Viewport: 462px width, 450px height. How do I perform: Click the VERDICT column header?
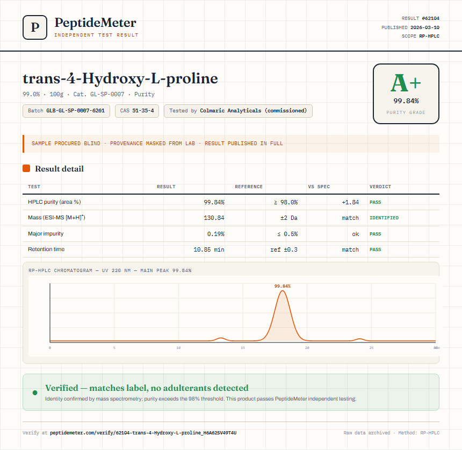pos(380,187)
